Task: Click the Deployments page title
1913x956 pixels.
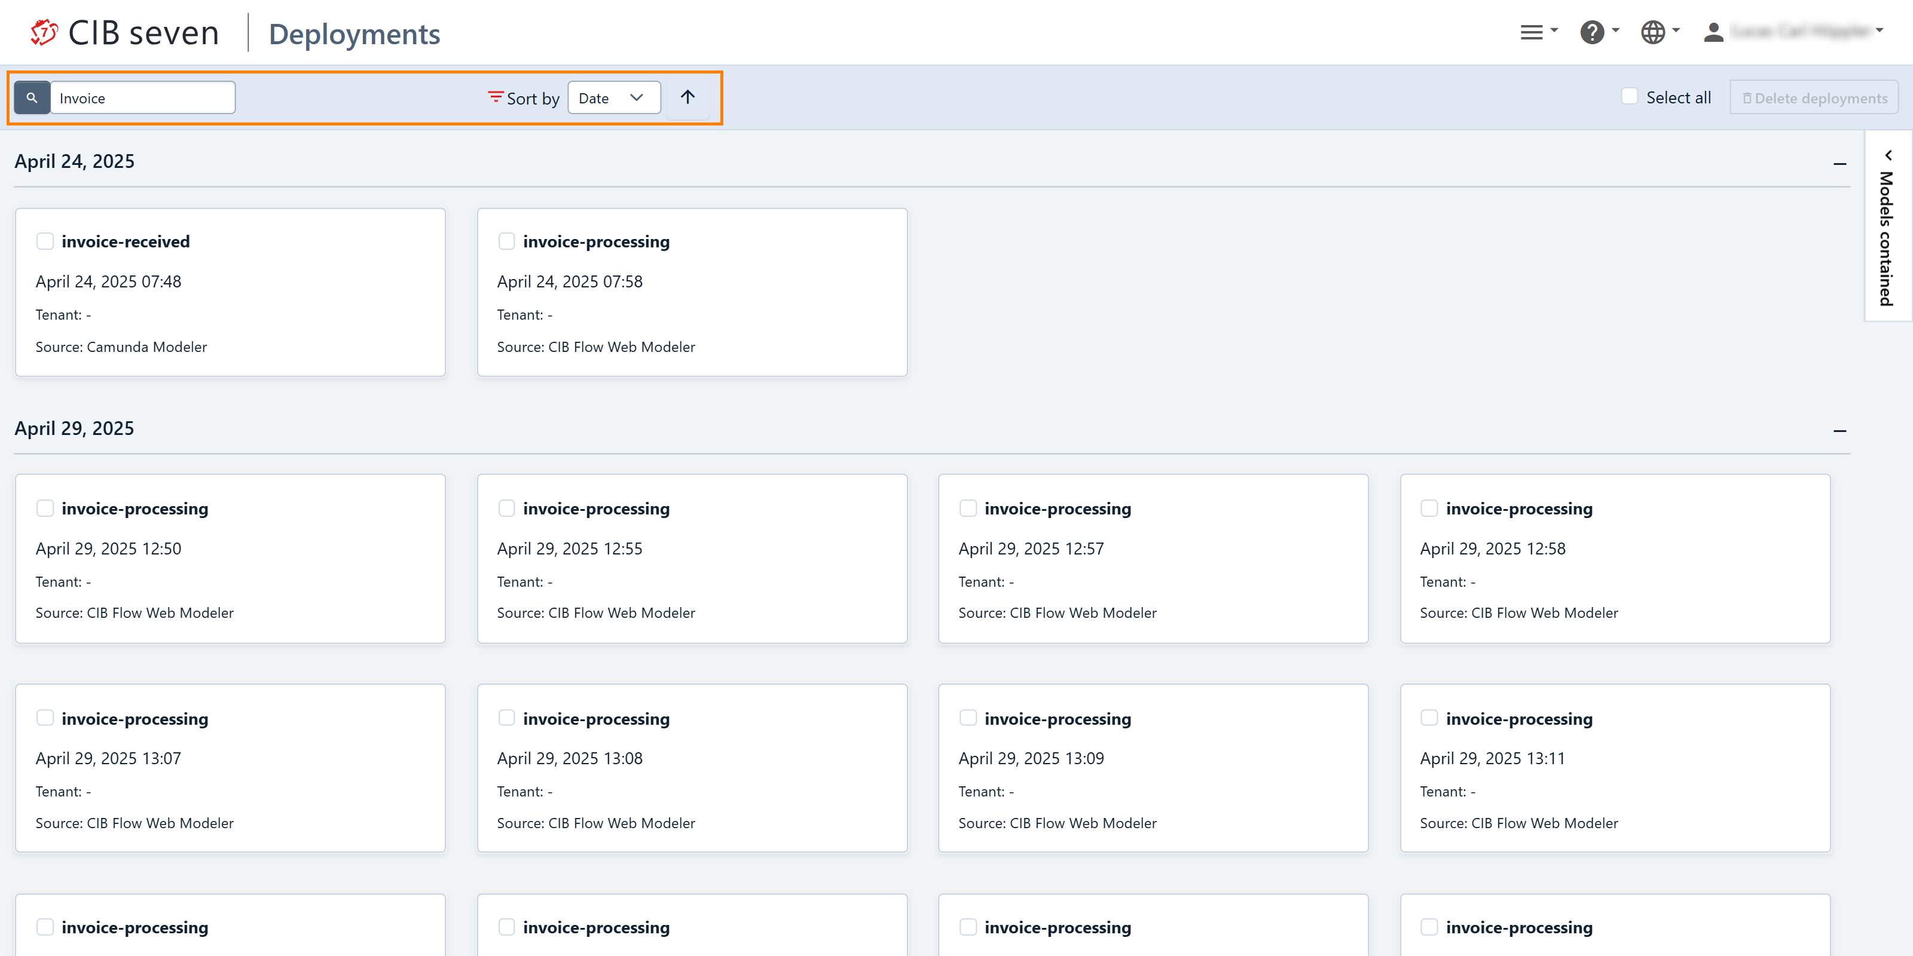Action: coord(355,34)
